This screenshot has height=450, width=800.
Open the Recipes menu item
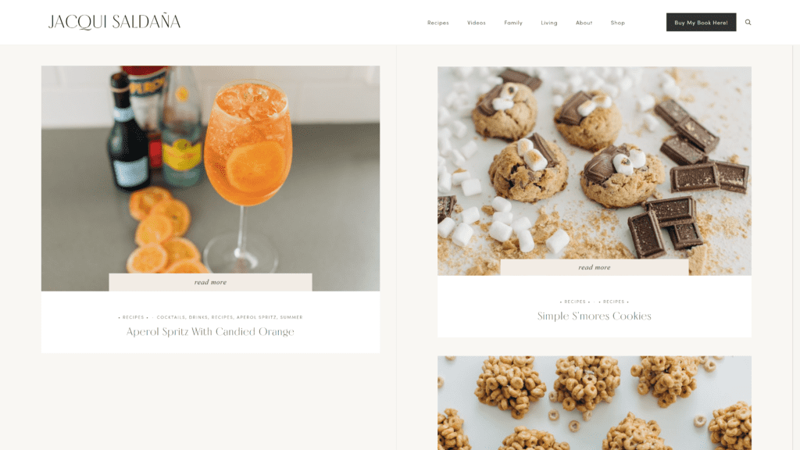pos(437,23)
